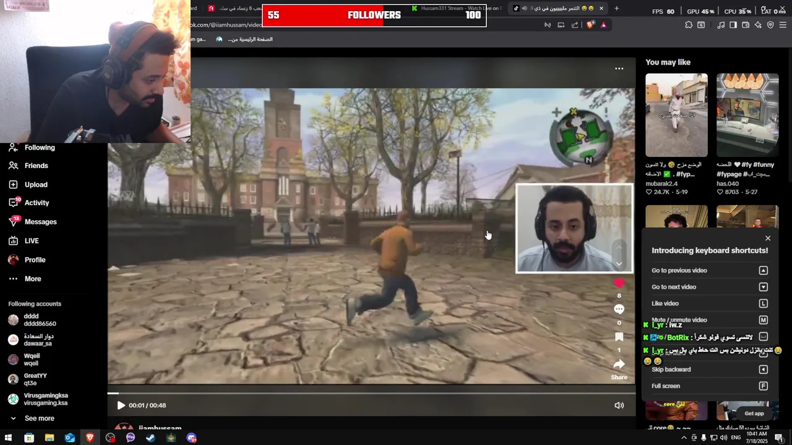Screen dimensions: 792x445
Task: Open the Windows notification center
Action: pyautogui.click(x=779, y=438)
